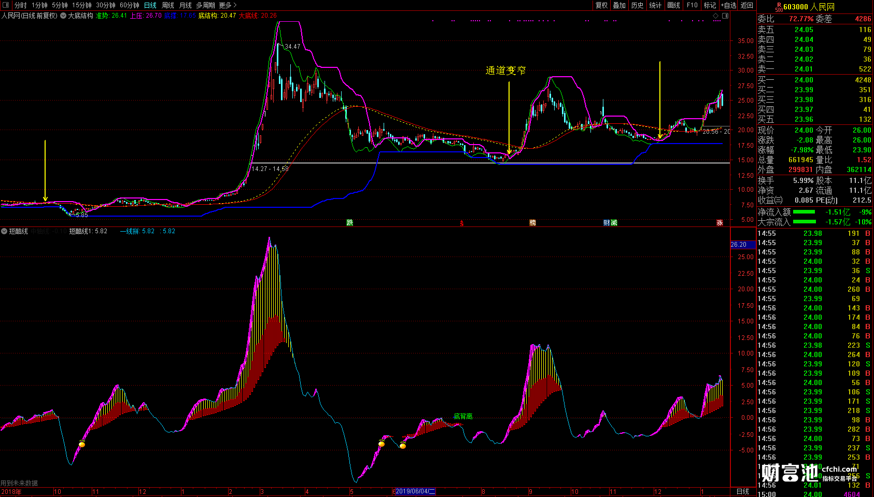The width and height of the screenshot is (874, 497).
Task: Click the red $ event marker icon
Action: 461,223
